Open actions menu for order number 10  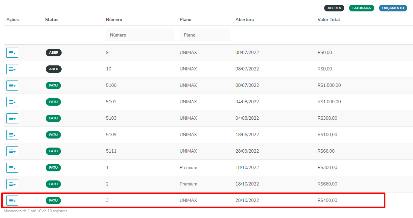(12, 69)
